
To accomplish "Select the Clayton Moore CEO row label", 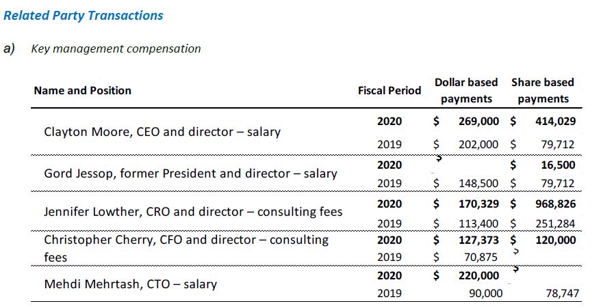I will point(162,132).
